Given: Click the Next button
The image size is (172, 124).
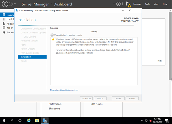Looking at the screenshot, I should point(100,98).
